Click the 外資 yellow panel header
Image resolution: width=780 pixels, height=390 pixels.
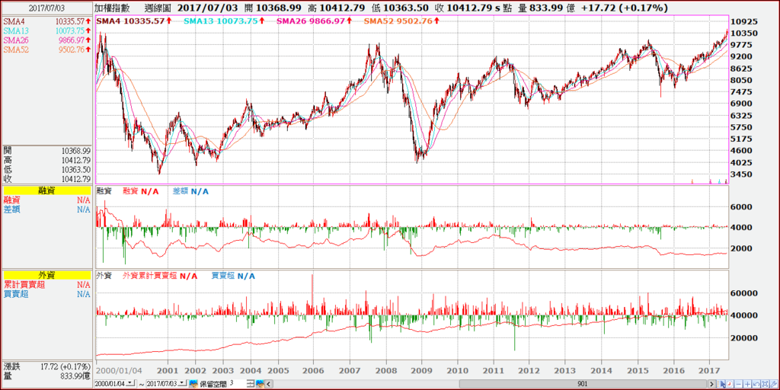[x=46, y=275]
